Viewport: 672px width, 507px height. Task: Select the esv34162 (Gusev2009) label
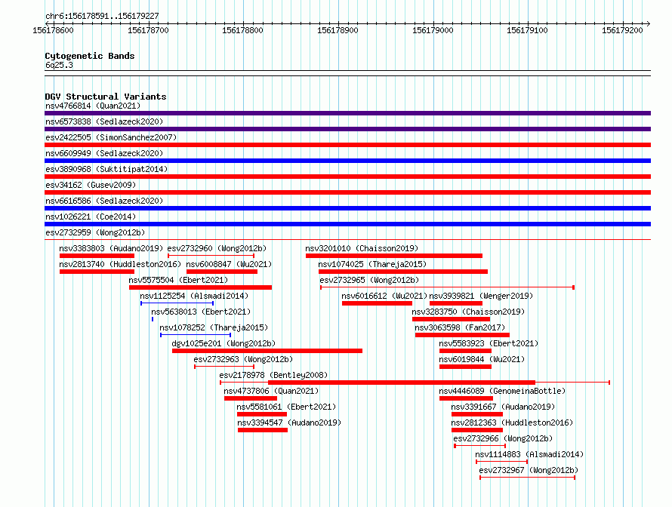[x=91, y=185]
